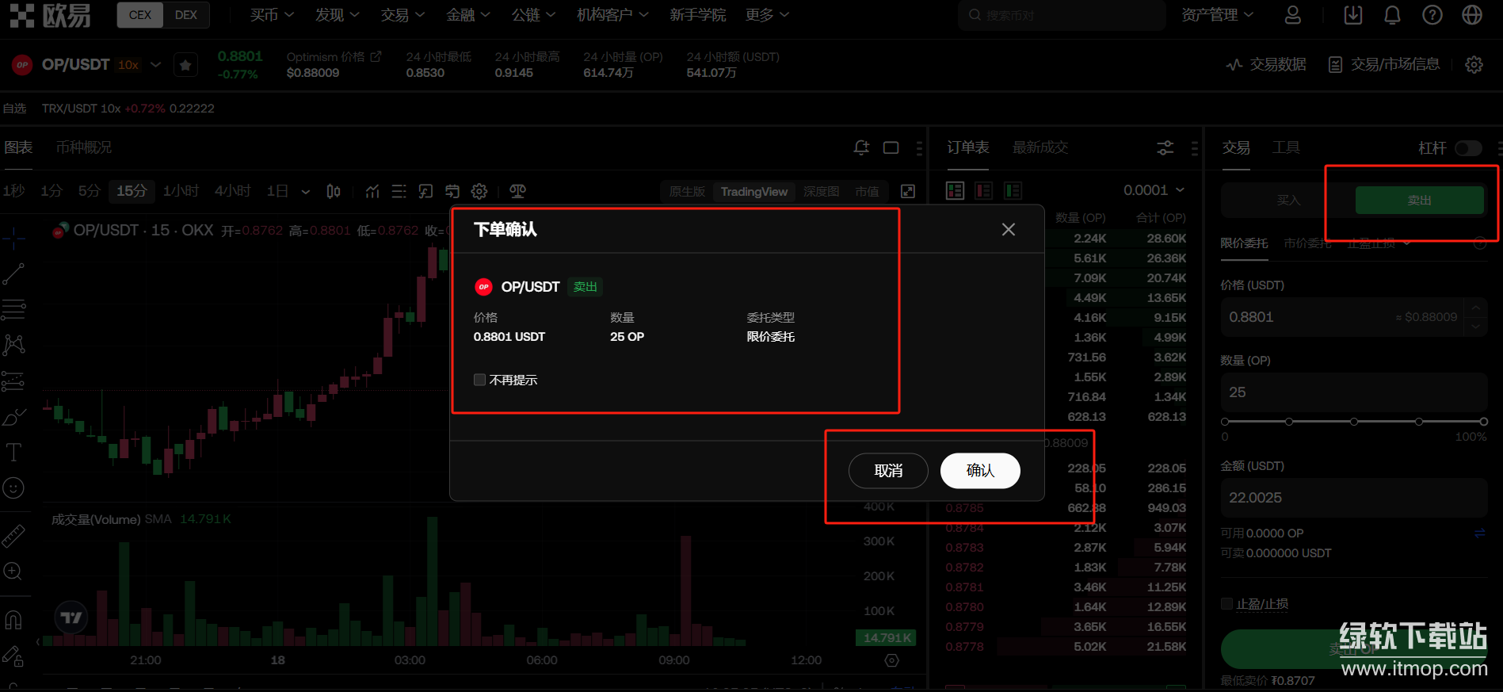Cancel the order with 取消
The width and height of the screenshot is (1503, 692).
pos(888,471)
